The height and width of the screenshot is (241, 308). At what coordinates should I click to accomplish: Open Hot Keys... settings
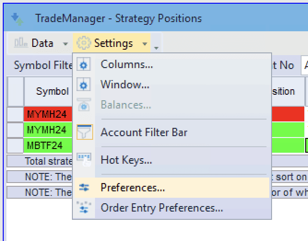(172, 160)
